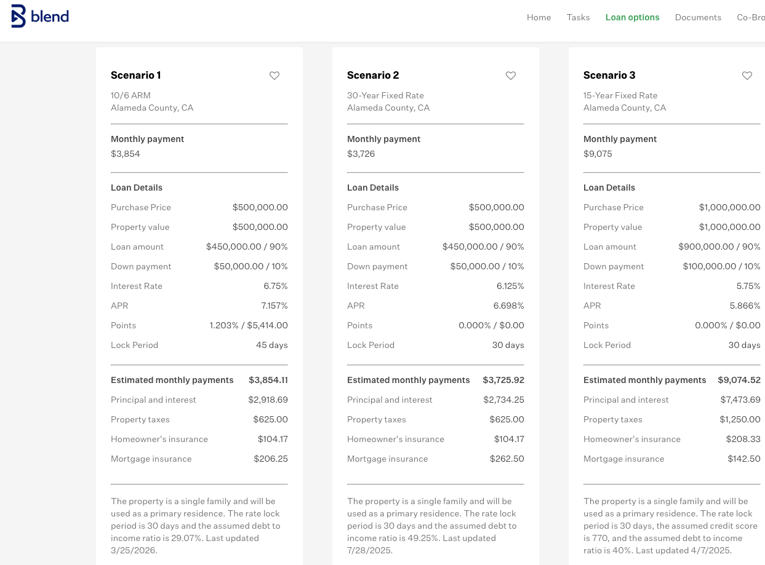Click Scenario 2 description paragraph
The width and height of the screenshot is (765, 565).
[432, 526]
